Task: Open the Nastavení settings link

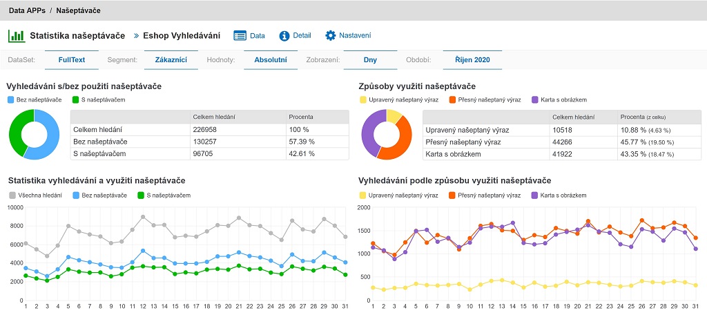Action: (x=355, y=36)
